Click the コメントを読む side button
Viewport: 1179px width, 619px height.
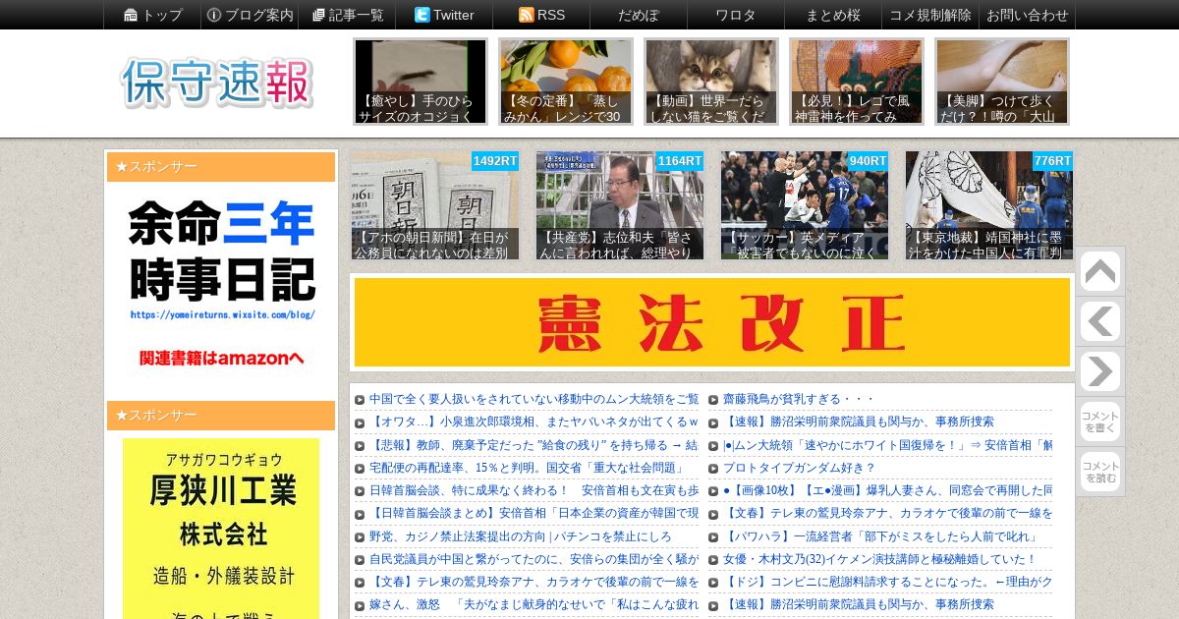tap(1099, 472)
